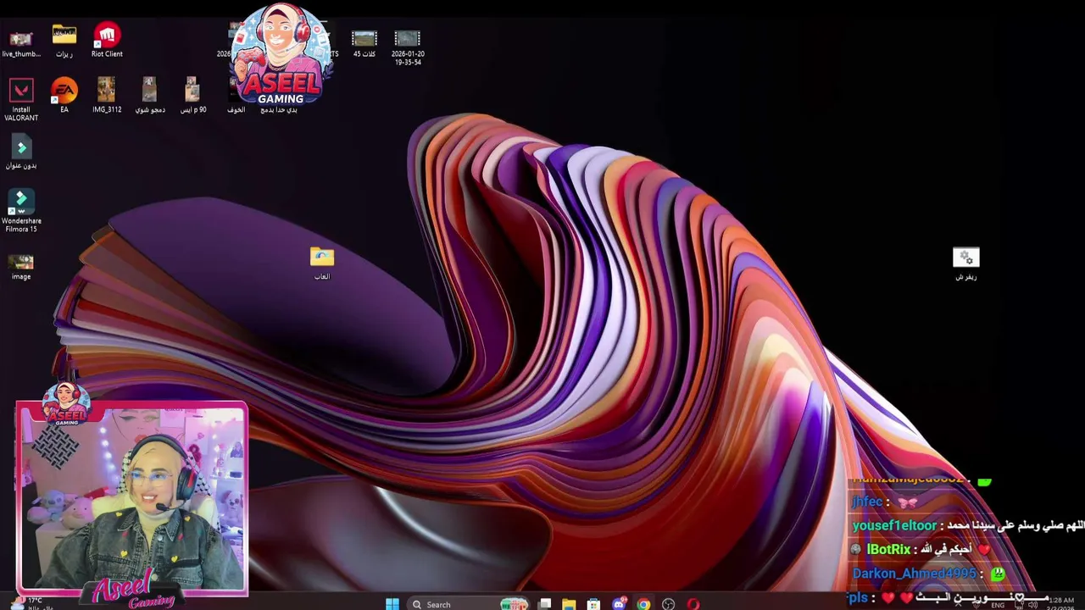Open the Riot Client desktop shortcut
The width and height of the screenshot is (1085, 610).
click(x=107, y=41)
